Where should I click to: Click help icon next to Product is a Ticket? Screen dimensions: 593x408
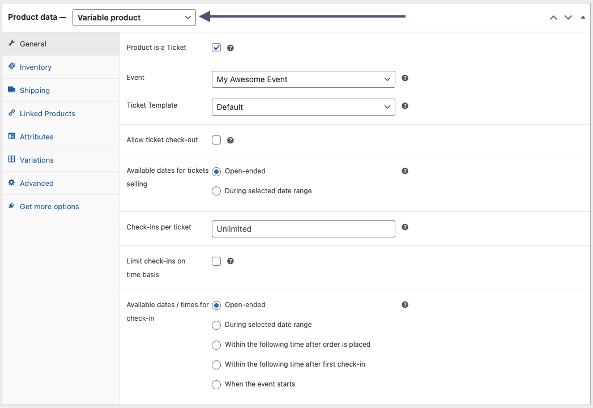pyautogui.click(x=231, y=48)
